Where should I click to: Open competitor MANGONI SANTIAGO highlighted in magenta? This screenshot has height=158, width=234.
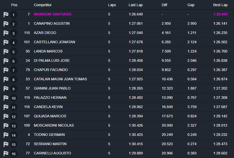[x=53, y=14]
